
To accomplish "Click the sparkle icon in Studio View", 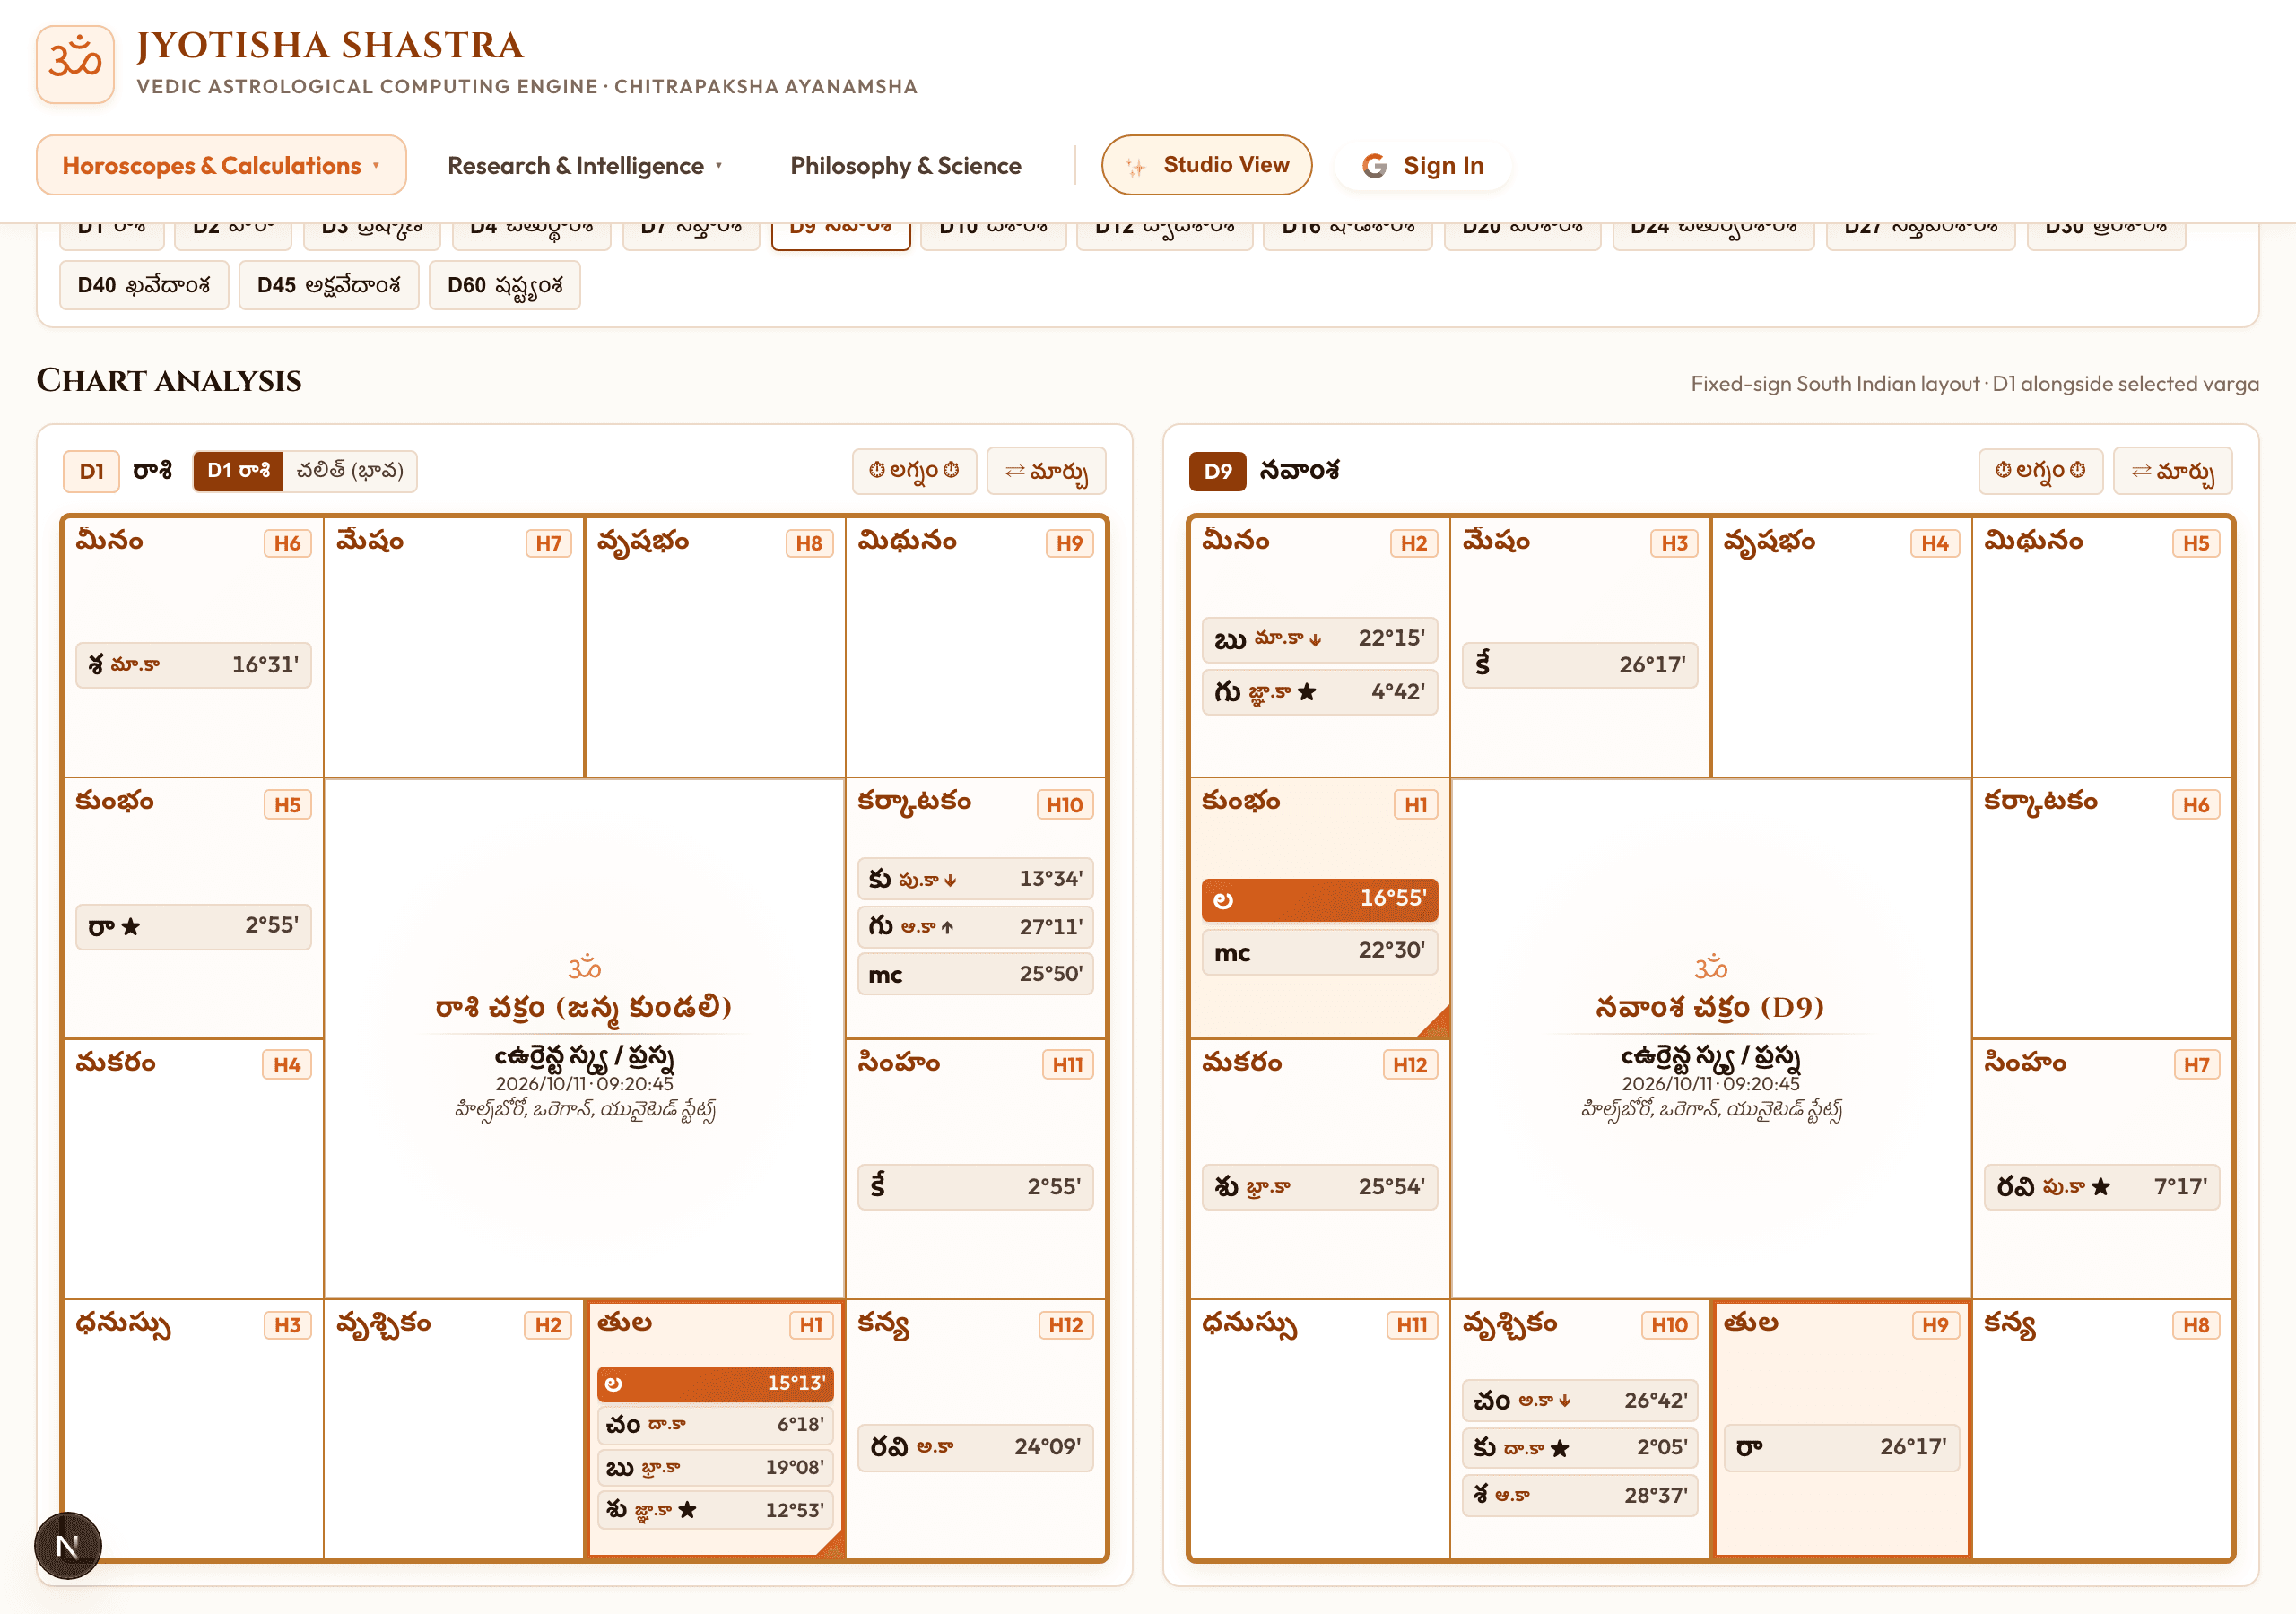I will tap(1135, 166).
